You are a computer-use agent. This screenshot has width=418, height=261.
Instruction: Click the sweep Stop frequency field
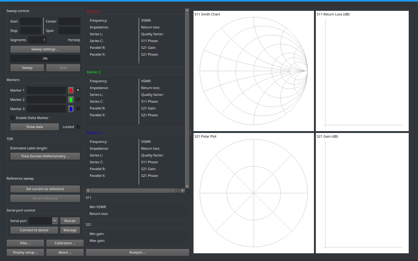coord(30,31)
